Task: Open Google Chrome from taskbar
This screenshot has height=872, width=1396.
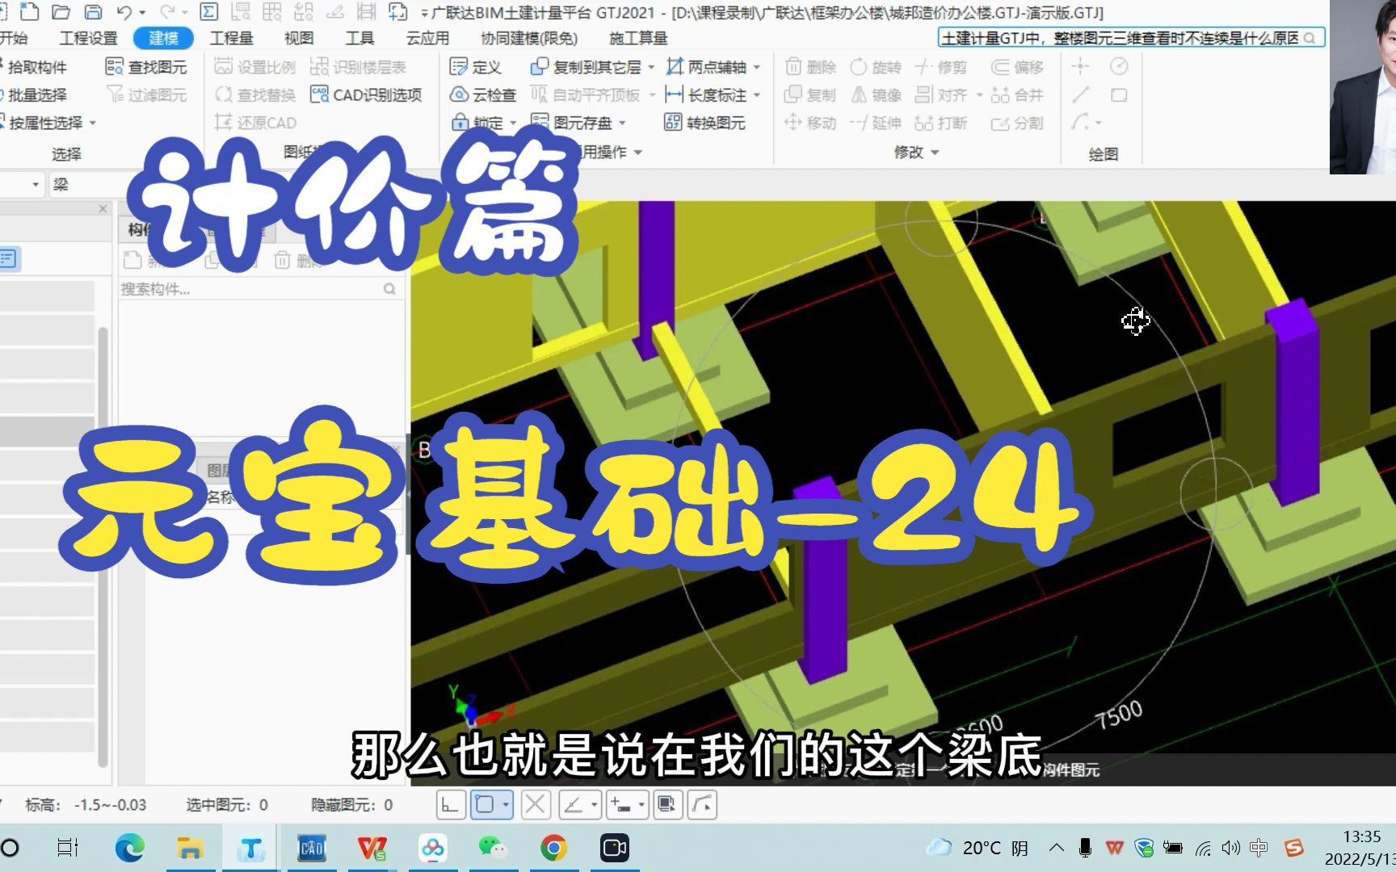Action: (553, 848)
